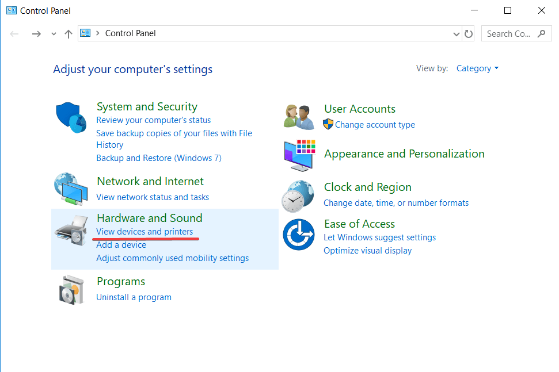This screenshot has height=372, width=559.
Task: Click the address bar refresh button
Action: 469,34
